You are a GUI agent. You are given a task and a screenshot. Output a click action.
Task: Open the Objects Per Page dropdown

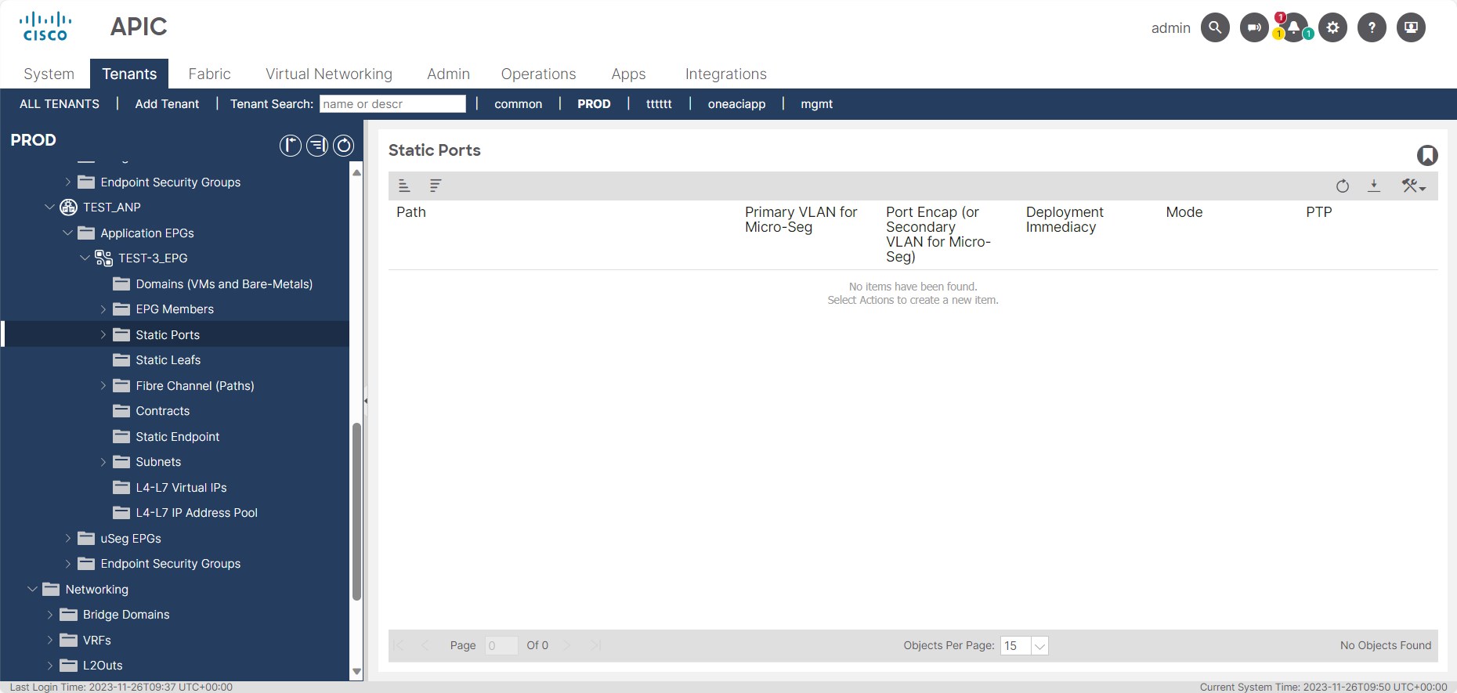1039,646
